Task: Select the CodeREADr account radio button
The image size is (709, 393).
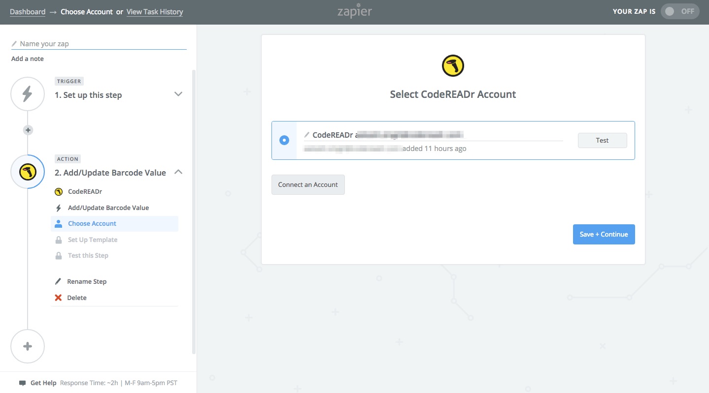Action: 284,140
